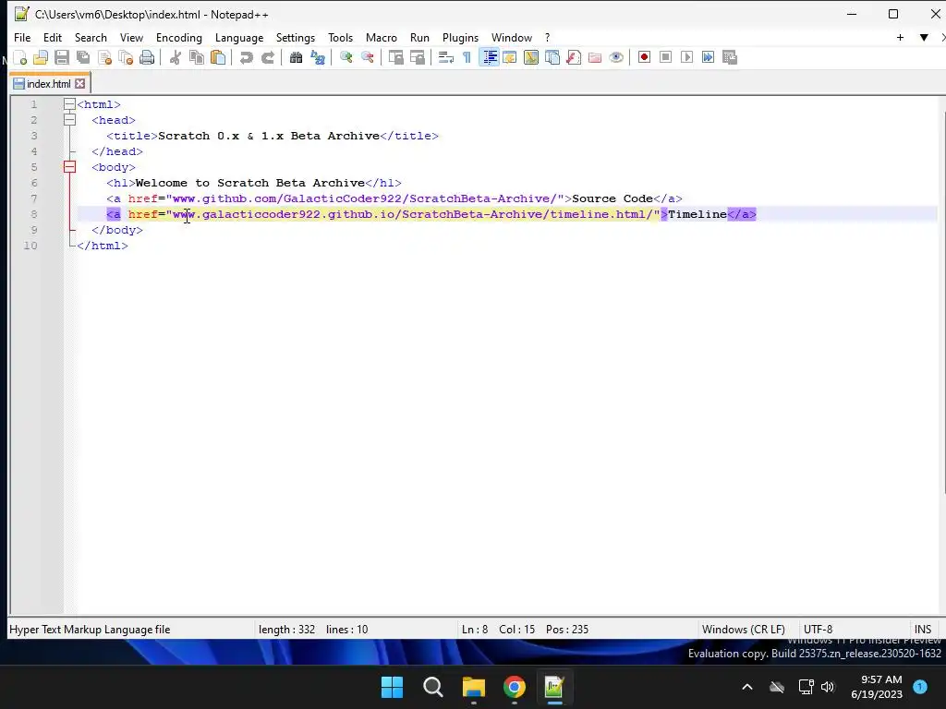946x709 pixels.
Task: Toggle Show All Characters pilcrow icon
Action: pos(467,57)
